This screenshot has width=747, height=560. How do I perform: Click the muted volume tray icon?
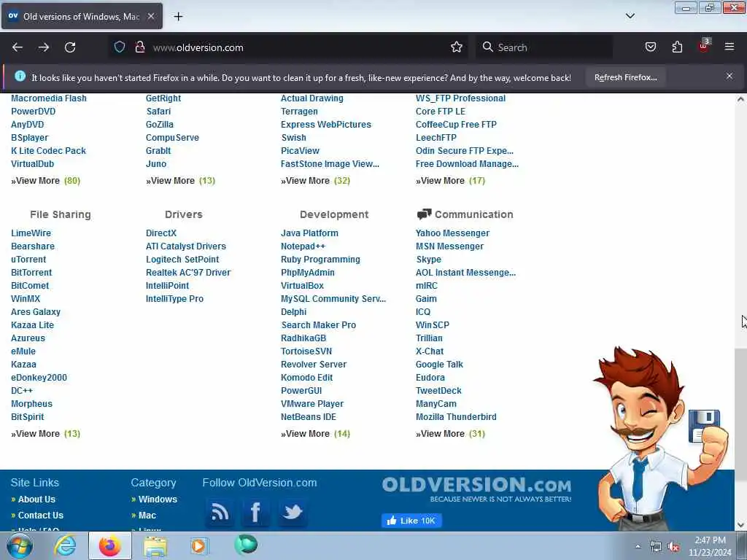pos(673,547)
